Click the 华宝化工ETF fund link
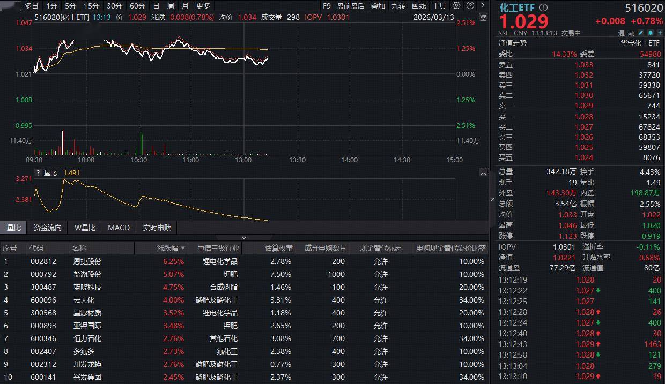The width and height of the screenshot is (665, 384). pos(640,43)
